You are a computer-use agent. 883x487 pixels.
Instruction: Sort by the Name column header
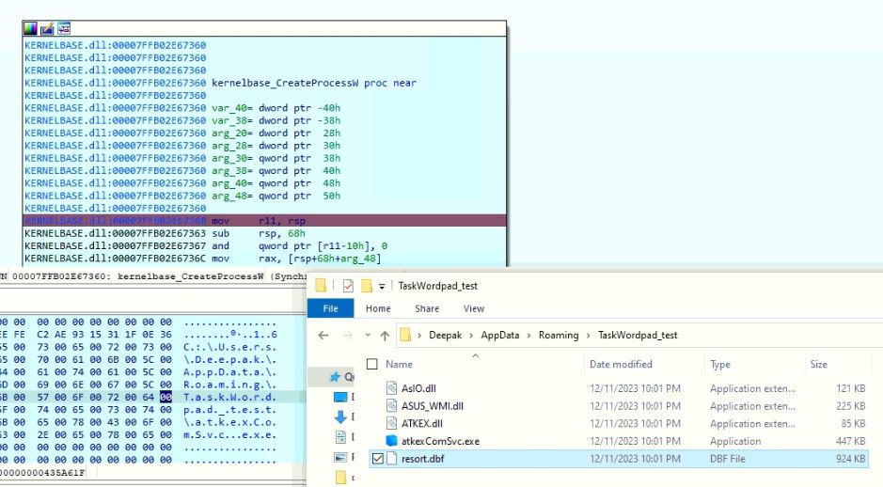click(400, 364)
